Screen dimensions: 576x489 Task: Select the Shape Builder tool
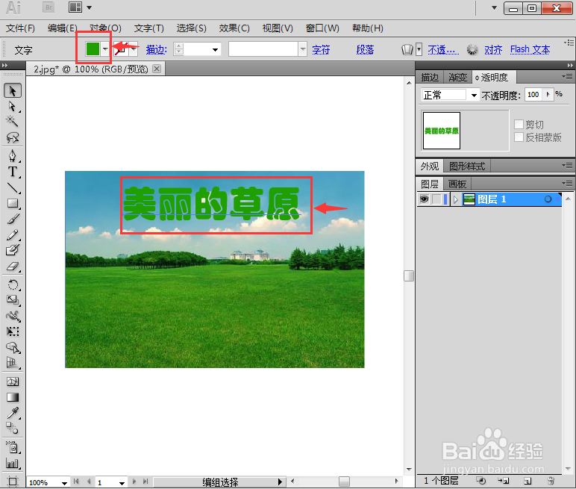coord(13,347)
